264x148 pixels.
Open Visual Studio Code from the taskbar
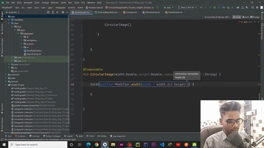pyautogui.click(x=162, y=144)
